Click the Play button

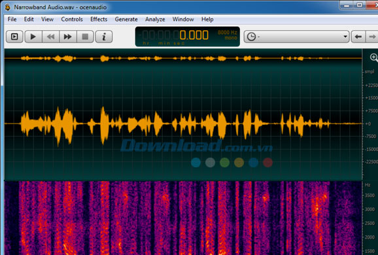[x=33, y=37]
